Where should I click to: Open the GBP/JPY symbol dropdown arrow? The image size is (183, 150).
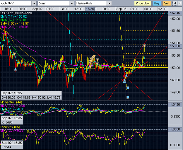pyautogui.click(x=34, y=4)
